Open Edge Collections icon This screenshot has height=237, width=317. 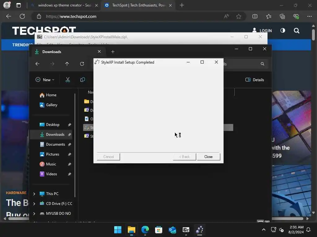click(x=282, y=16)
